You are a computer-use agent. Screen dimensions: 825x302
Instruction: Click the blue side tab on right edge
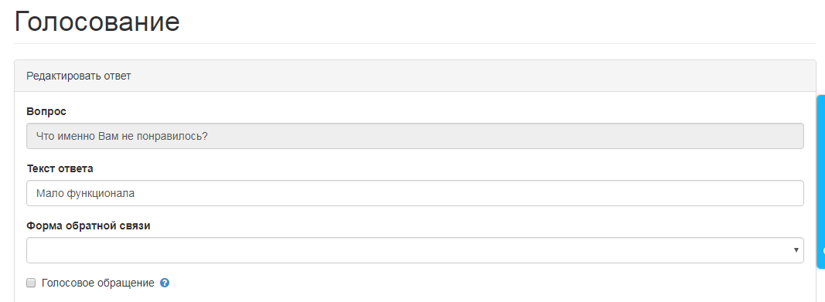coord(820,182)
